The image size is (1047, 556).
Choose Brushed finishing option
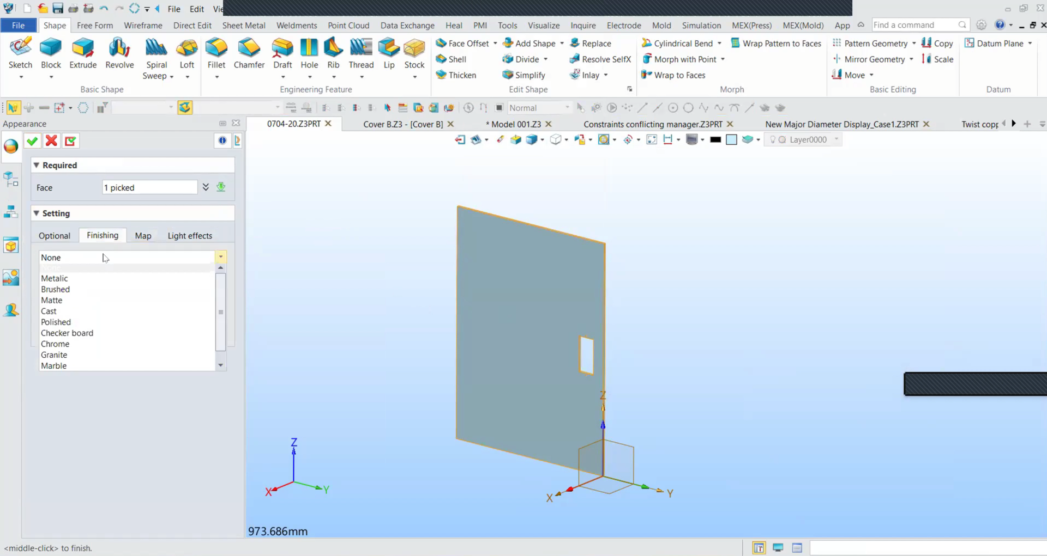[55, 289]
